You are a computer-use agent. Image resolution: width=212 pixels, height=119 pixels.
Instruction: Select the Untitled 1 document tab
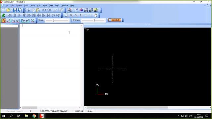coord(115,20)
